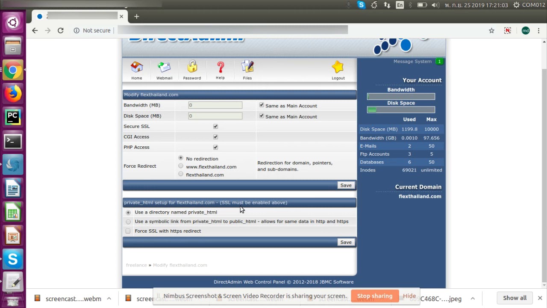
Task: Toggle Disk Space Same as Main Account checkbox
Action: click(262, 116)
